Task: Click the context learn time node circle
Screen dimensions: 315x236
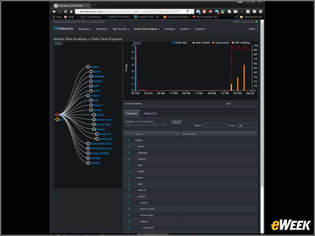Action: click(88, 148)
